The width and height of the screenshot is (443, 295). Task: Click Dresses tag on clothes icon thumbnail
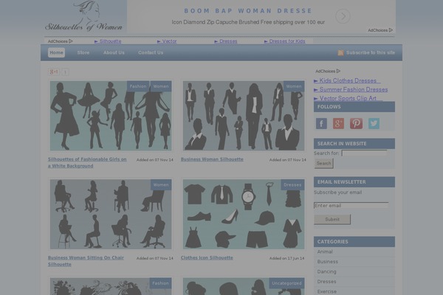pyautogui.click(x=292, y=185)
